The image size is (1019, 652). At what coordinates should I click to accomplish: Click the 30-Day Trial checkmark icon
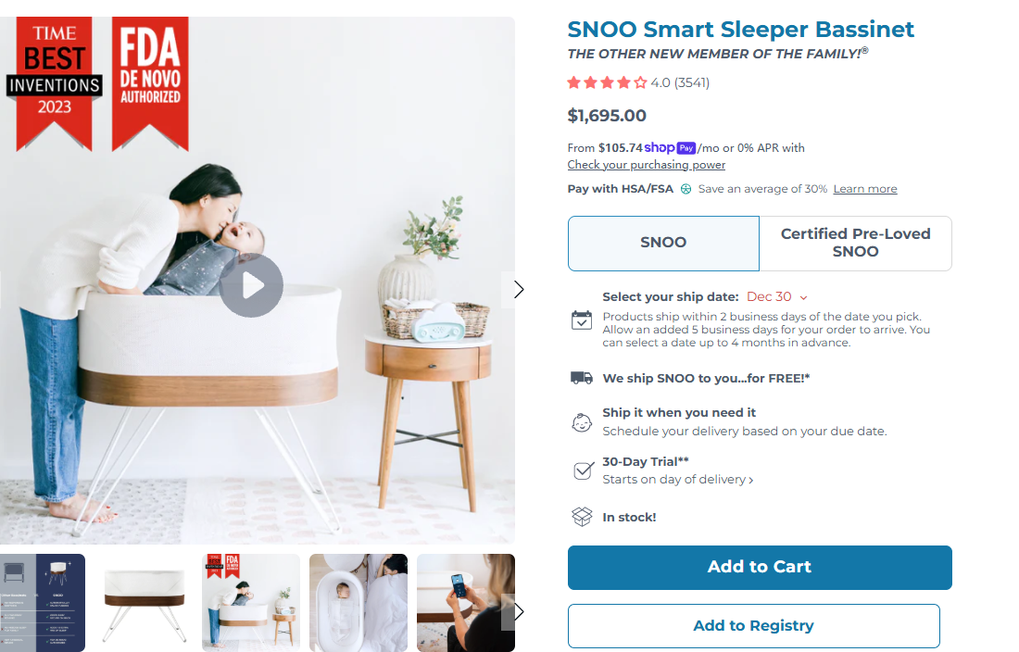[583, 470]
